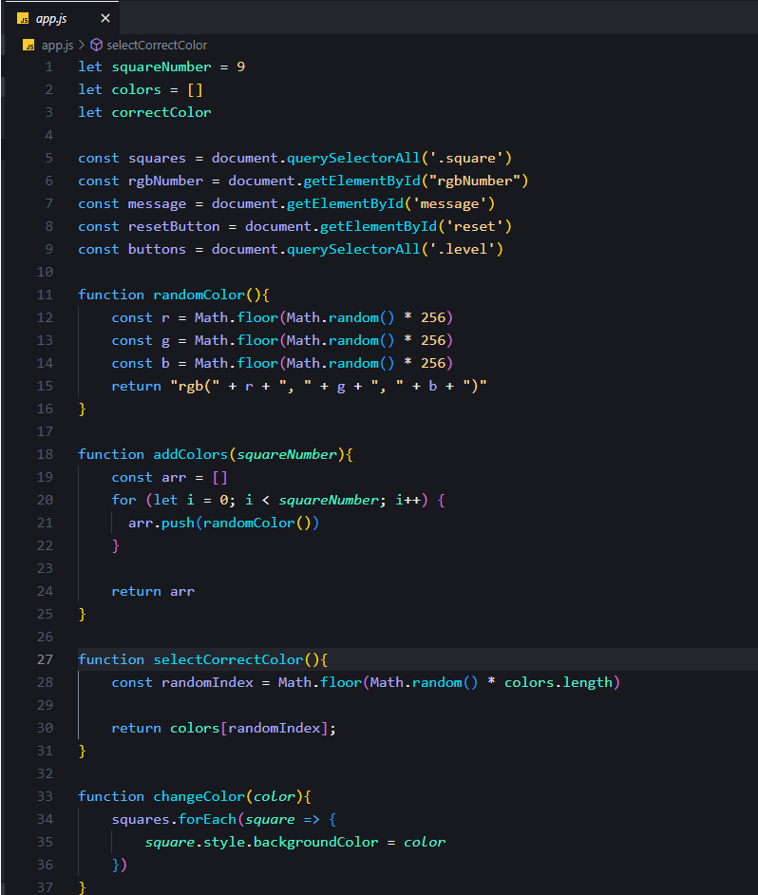Select the app.js tab label
Screen dimensions: 758x895
click(53, 18)
